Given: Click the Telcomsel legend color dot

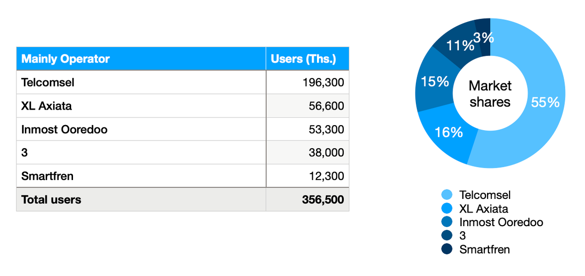Looking at the screenshot, I should [447, 195].
